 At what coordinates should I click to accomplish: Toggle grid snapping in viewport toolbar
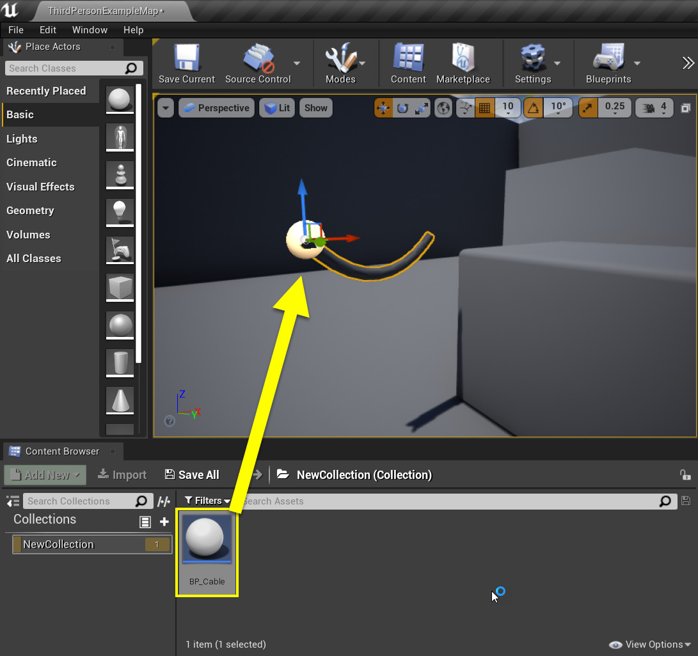(x=485, y=108)
